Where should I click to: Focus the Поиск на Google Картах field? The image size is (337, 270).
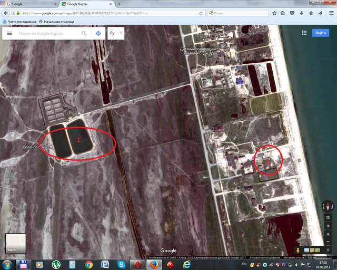click(48, 33)
